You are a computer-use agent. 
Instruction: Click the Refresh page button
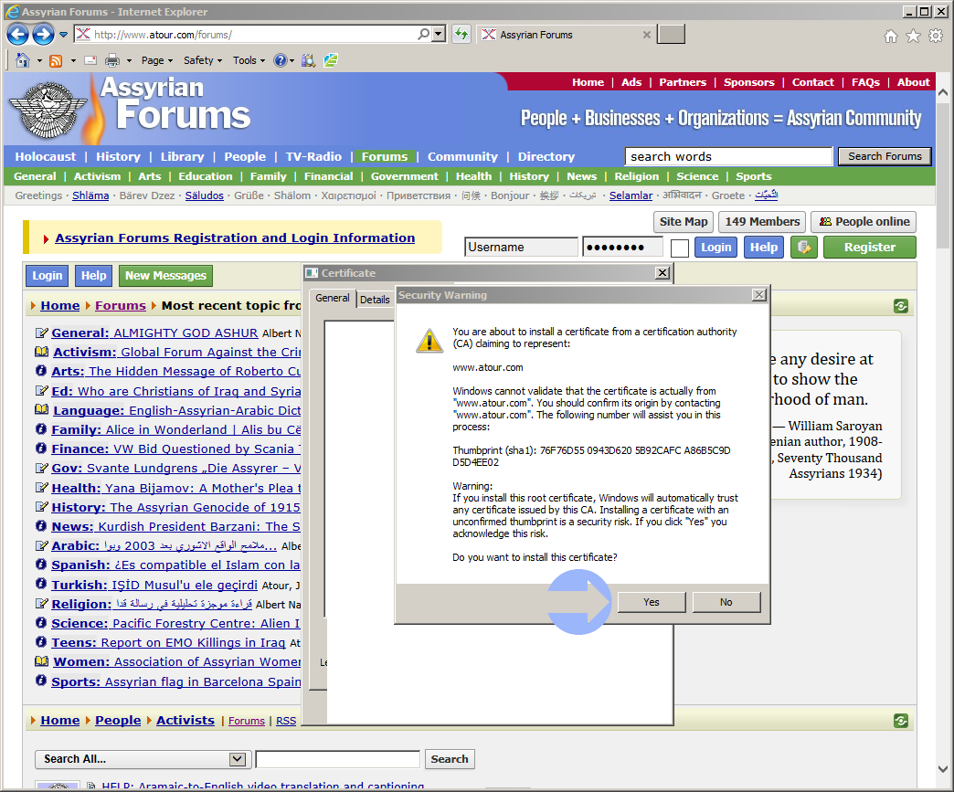(461, 35)
